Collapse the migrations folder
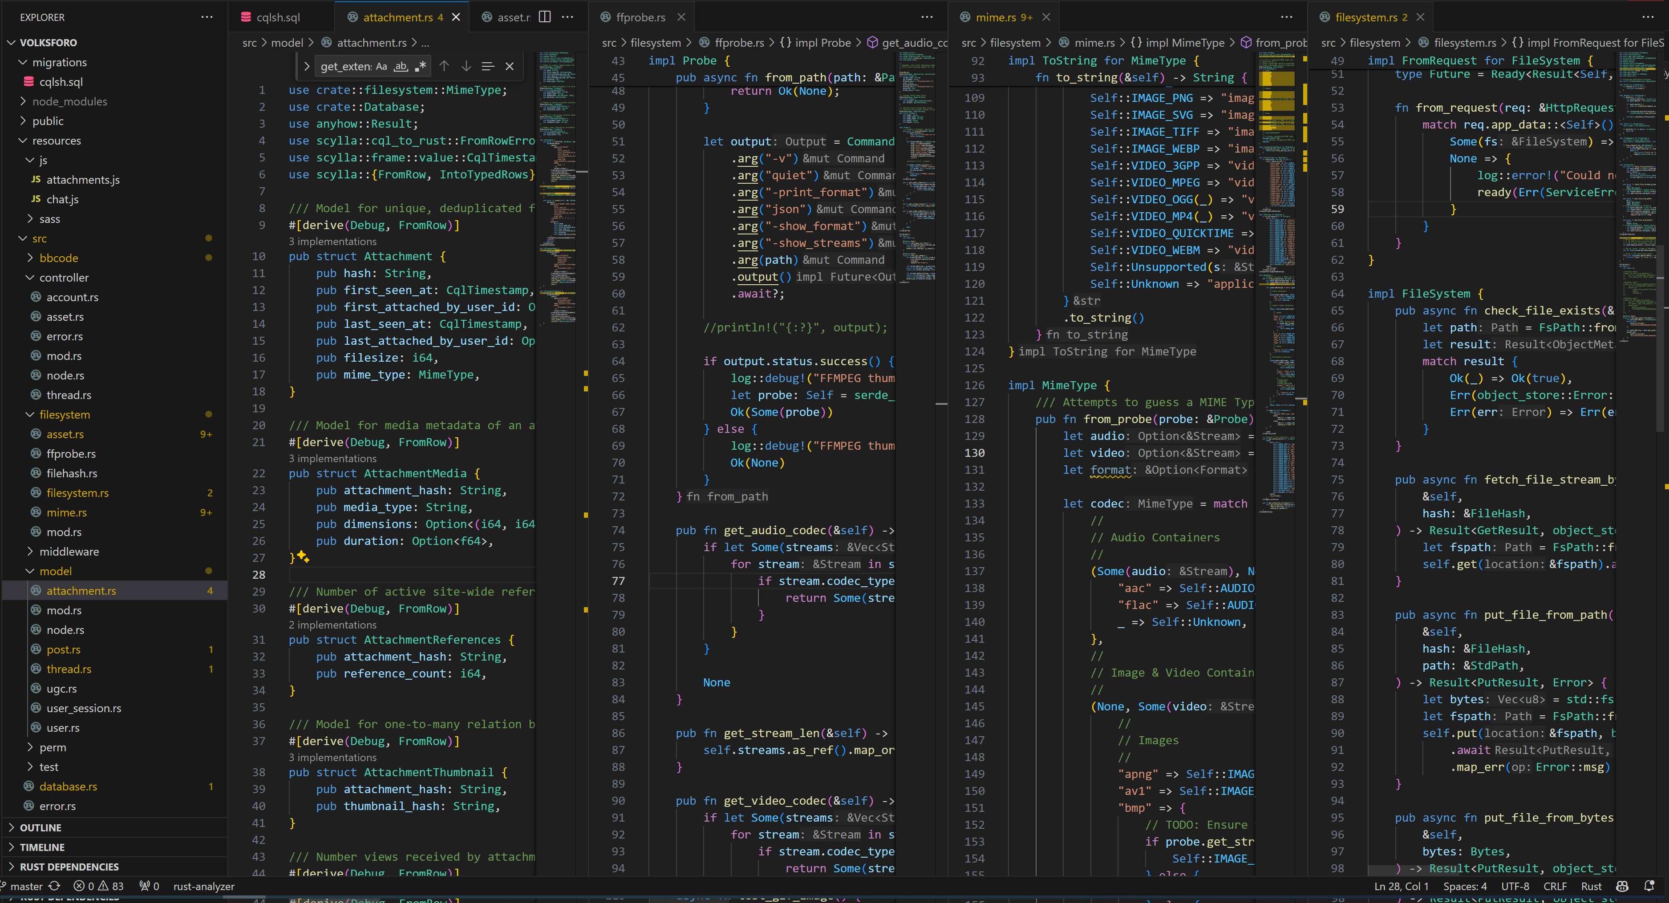The width and height of the screenshot is (1669, 903). click(x=114, y=62)
